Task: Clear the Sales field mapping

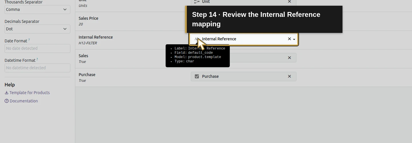Action: (x=290, y=58)
